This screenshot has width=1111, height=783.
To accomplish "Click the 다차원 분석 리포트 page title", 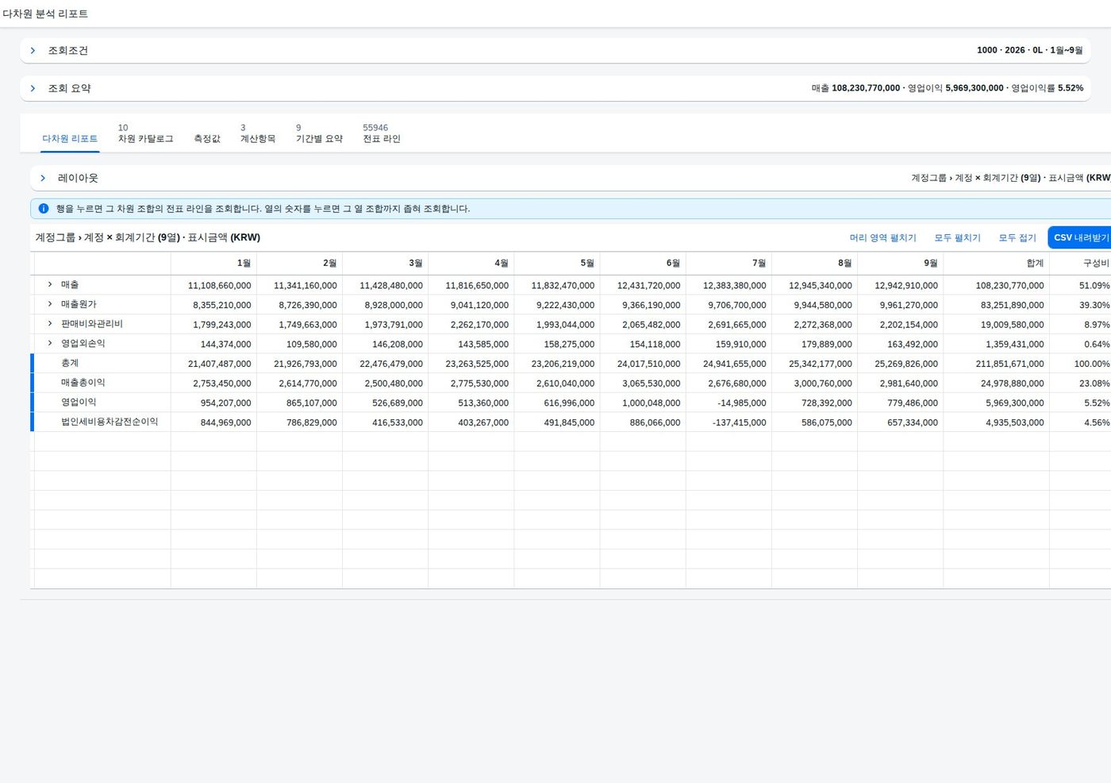I will click(45, 13).
